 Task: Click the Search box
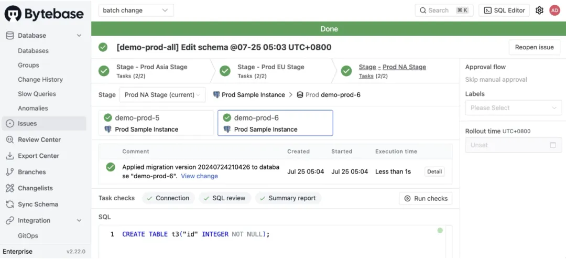444,10
